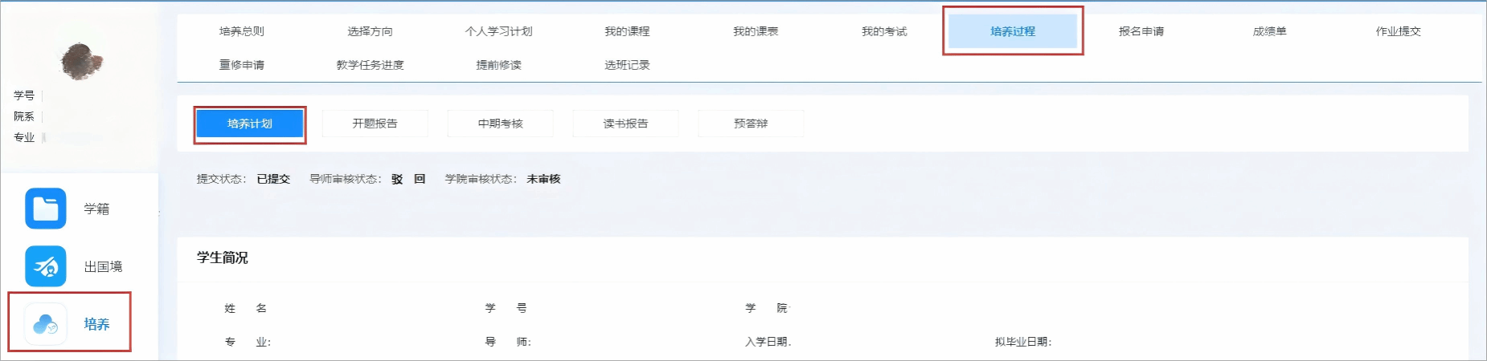The height and width of the screenshot is (361, 1487).
Task: Select the 预答辩 tab
Action: point(751,124)
